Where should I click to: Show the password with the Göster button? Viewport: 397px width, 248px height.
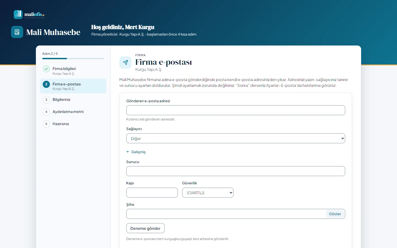(335, 214)
